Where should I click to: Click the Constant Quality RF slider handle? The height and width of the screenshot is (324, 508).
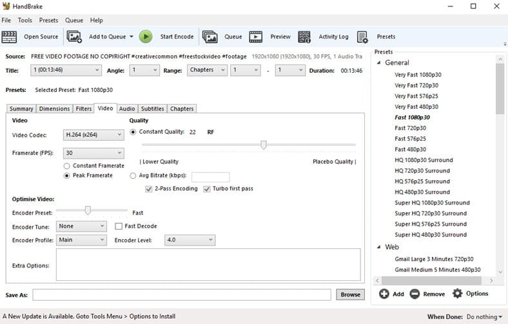(264, 145)
